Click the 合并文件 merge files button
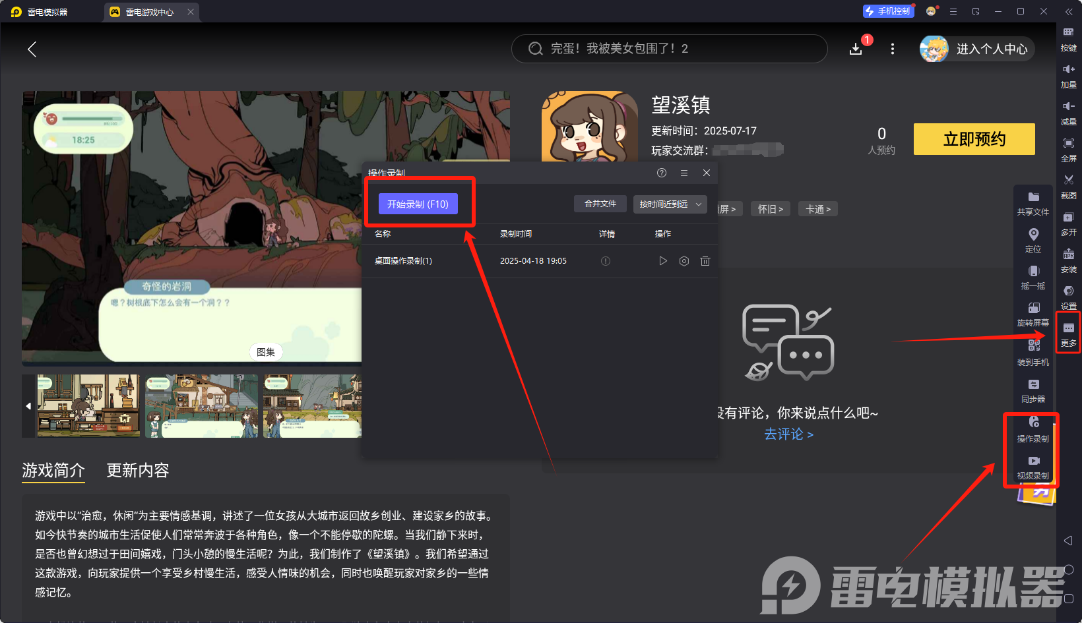 click(x=600, y=204)
